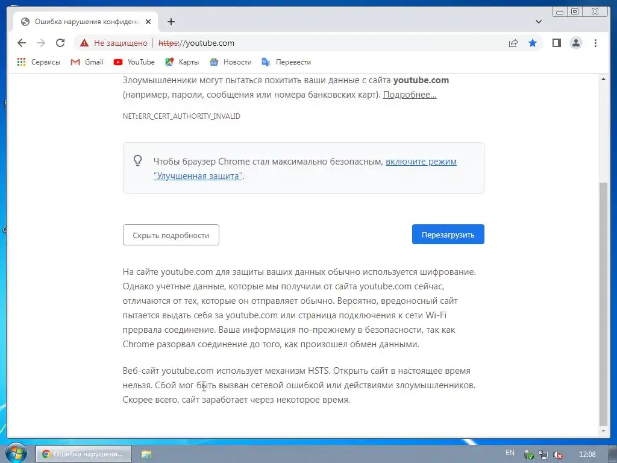Screen dimensions: 617x463
Task: Toggle the bookmark star for this page
Action: pos(533,43)
